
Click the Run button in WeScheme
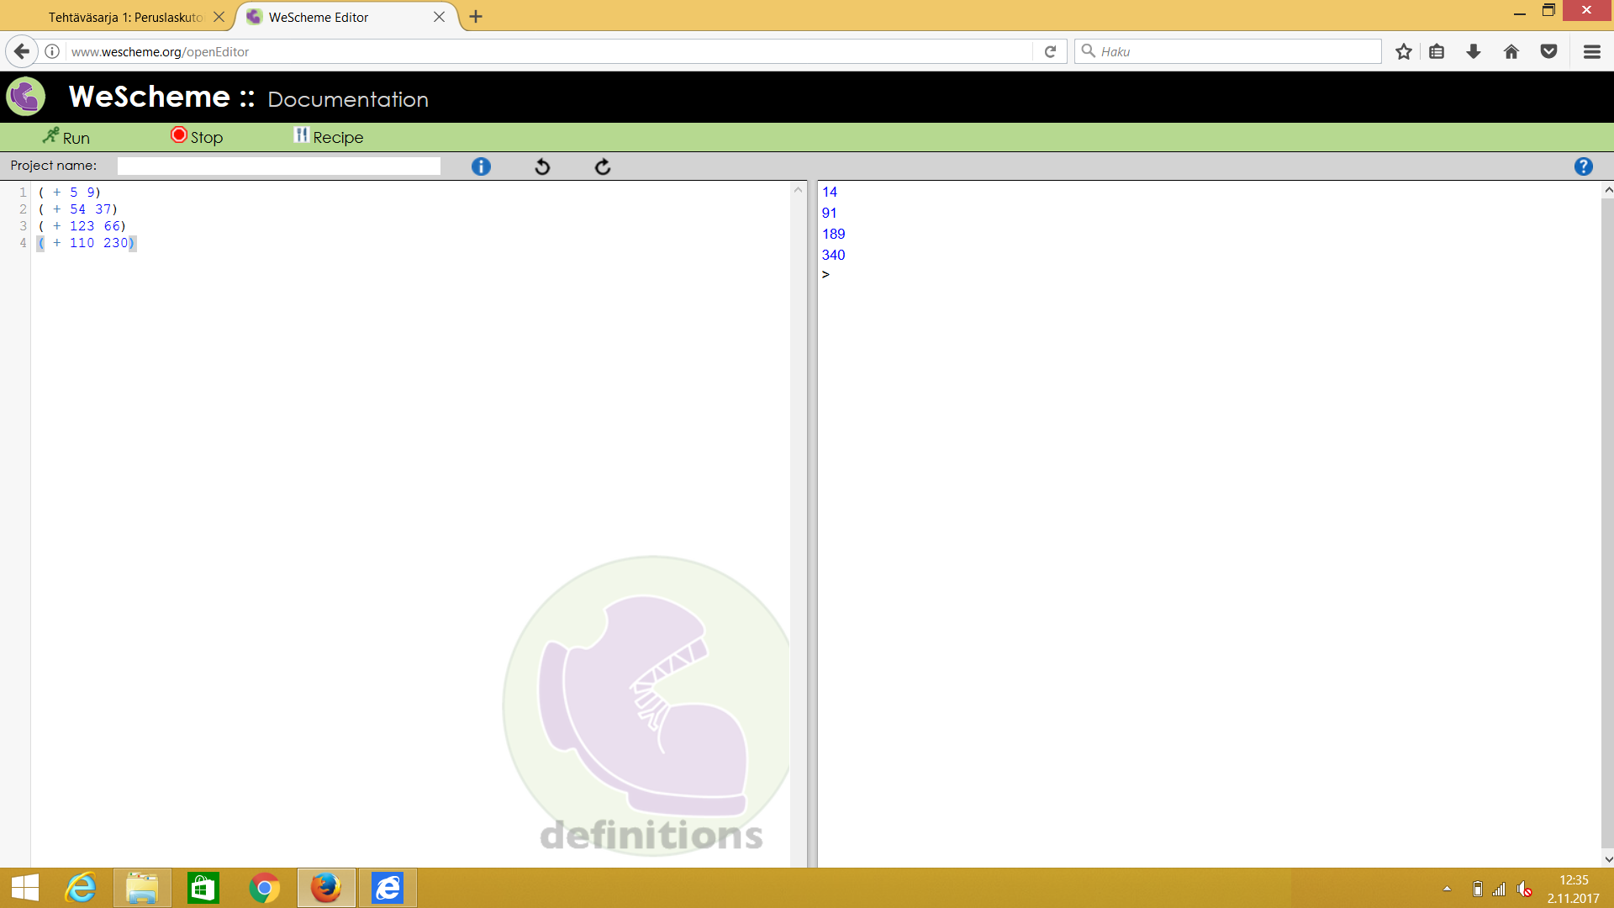point(66,137)
